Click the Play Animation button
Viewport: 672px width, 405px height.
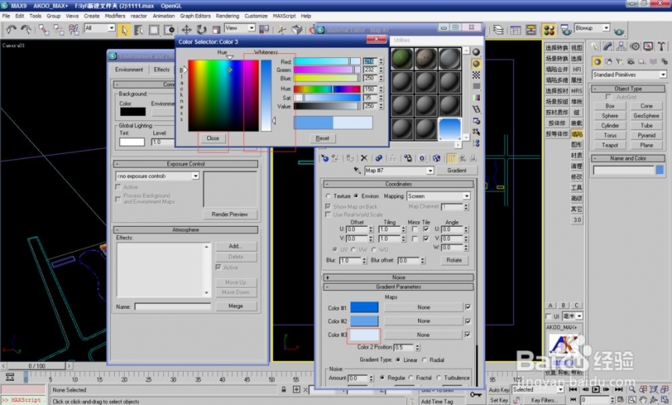595,389
